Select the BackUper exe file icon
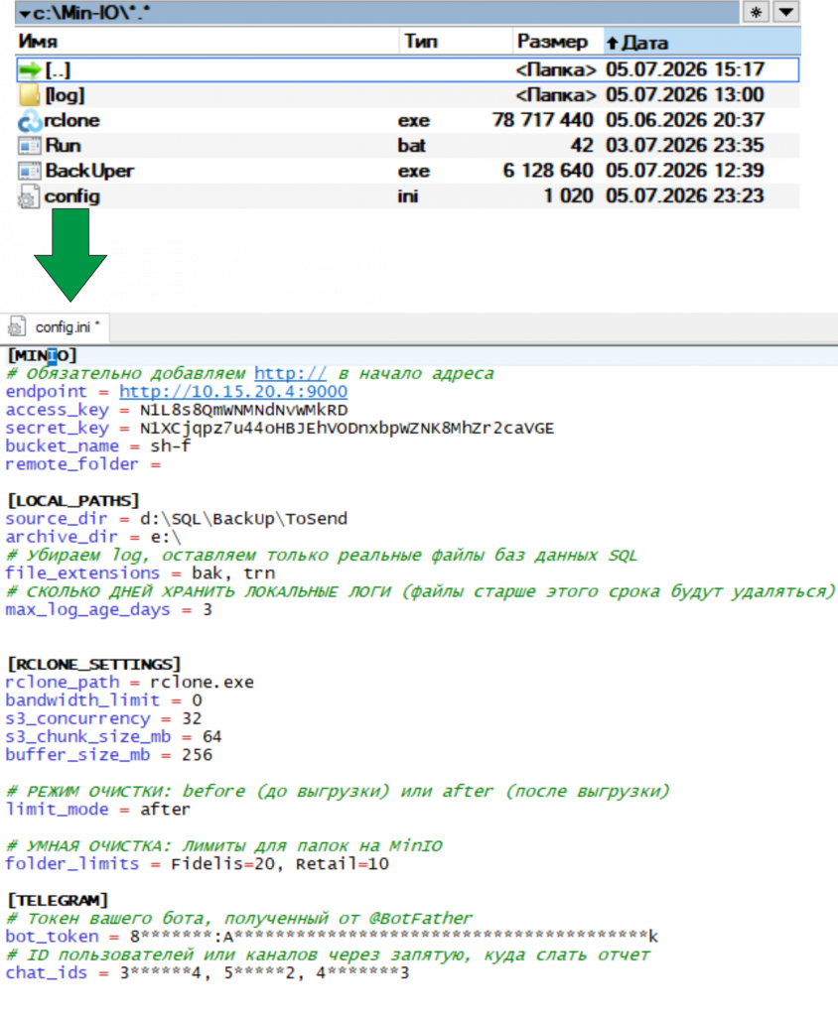Screen dimensions: 838x1016 (x=29, y=171)
